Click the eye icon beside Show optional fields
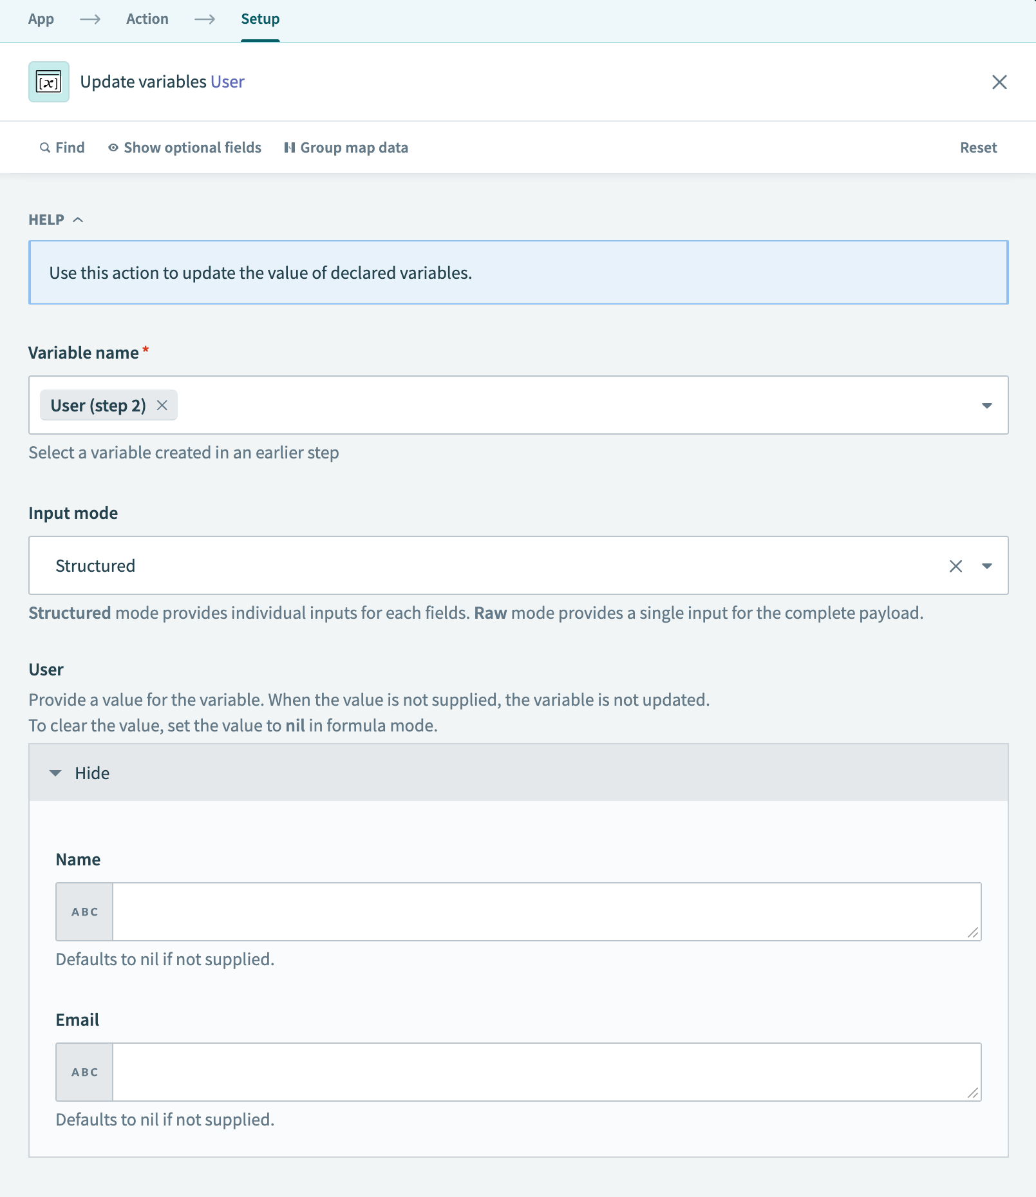1036x1197 pixels. [113, 147]
